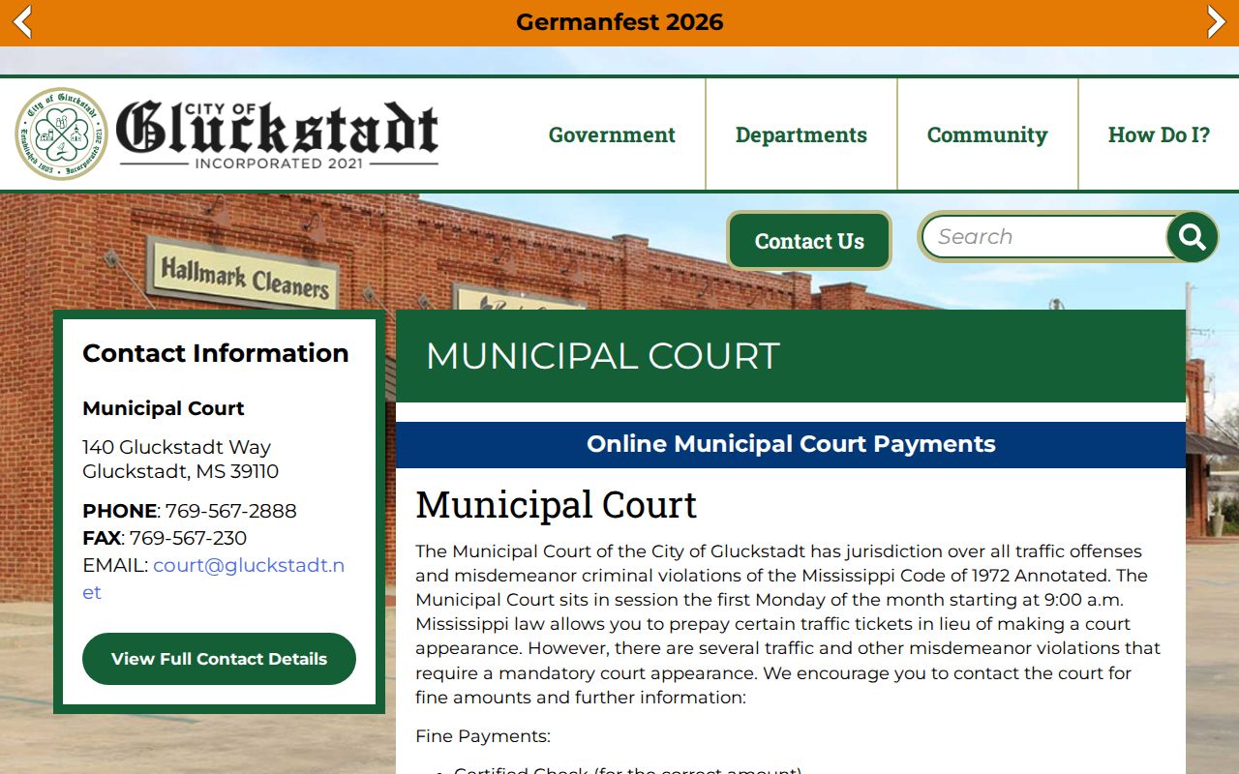Submit search with the magnifier icon

(1193, 237)
